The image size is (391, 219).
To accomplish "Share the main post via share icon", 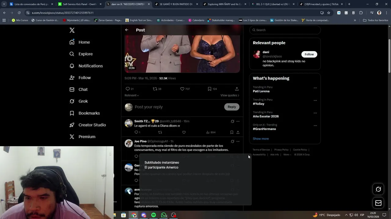I will click(x=237, y=89).
